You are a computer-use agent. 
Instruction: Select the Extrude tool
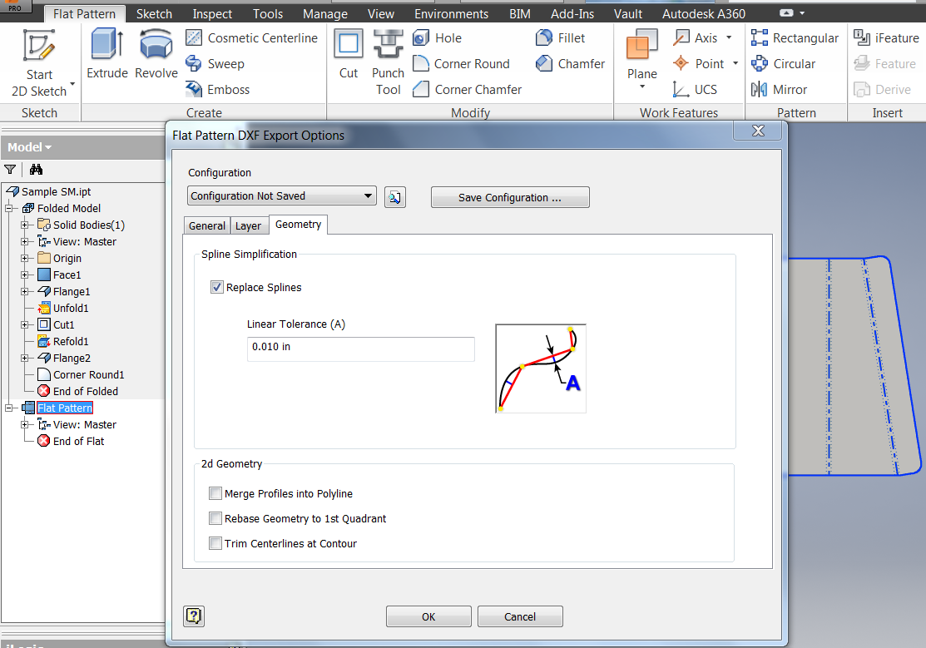106,54
